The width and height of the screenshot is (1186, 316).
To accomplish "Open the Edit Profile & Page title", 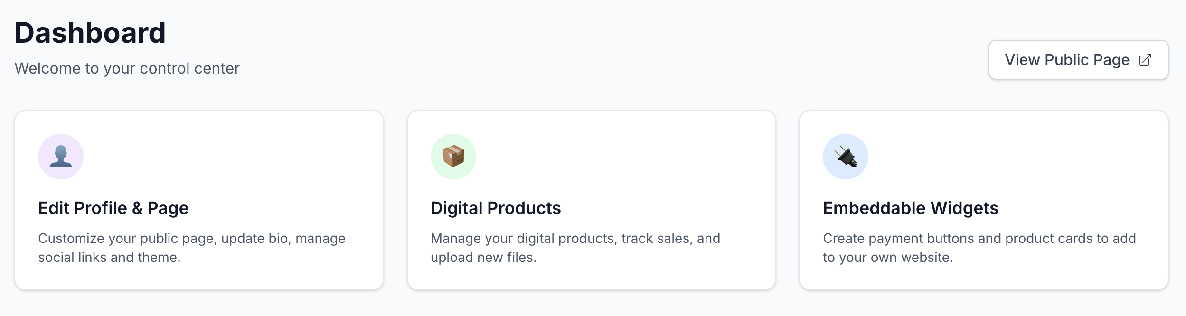I will (113, 208).
